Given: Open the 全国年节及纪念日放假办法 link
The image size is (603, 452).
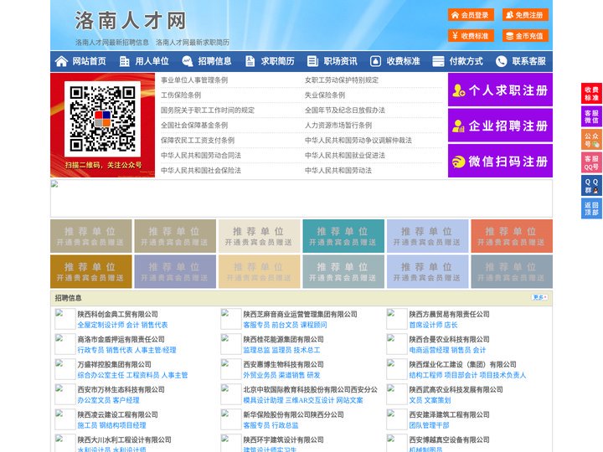Looking at the screenshot, I should [x=345, y=110].
